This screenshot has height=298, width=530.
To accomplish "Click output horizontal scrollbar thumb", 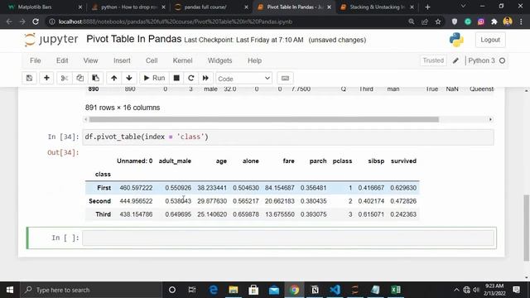I will point(264,119).
